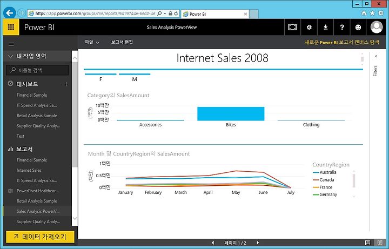Image resolution: width=389 pixels, height=249 pixels.
Task: Click sidebar scroll-up arrow
Action: [75, 58]
